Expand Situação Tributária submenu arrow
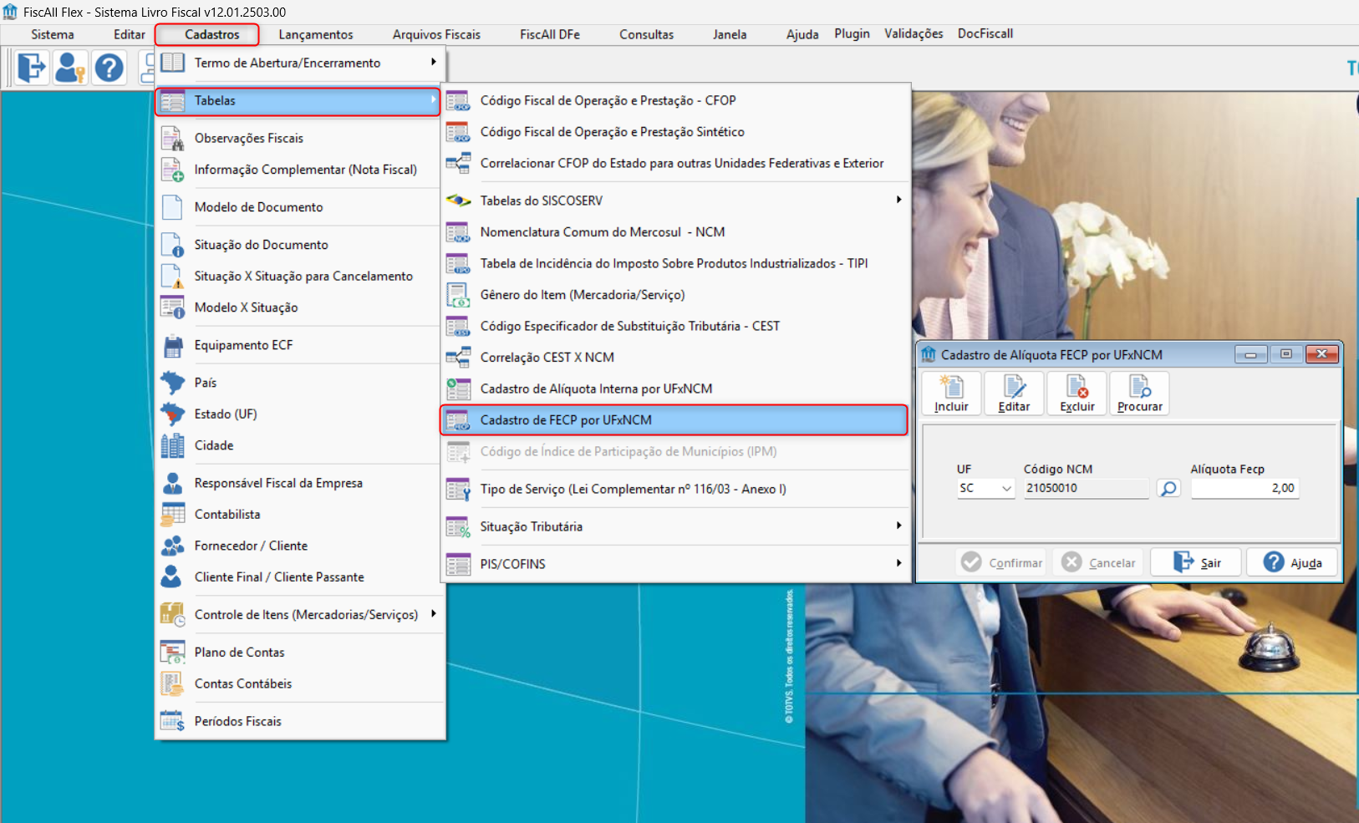The height and width of the screenshot is (823, 1359). point(898,526)
